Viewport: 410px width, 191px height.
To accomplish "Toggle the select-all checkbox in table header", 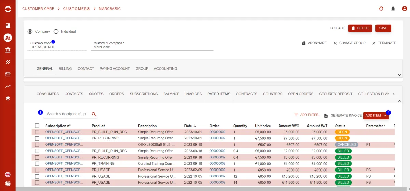I will pyautogui.click(x=37, y=126).
